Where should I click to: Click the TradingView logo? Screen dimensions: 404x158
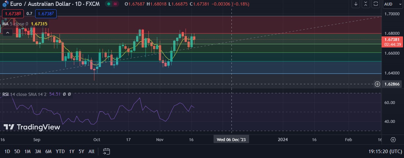click(x=32, y=127)
